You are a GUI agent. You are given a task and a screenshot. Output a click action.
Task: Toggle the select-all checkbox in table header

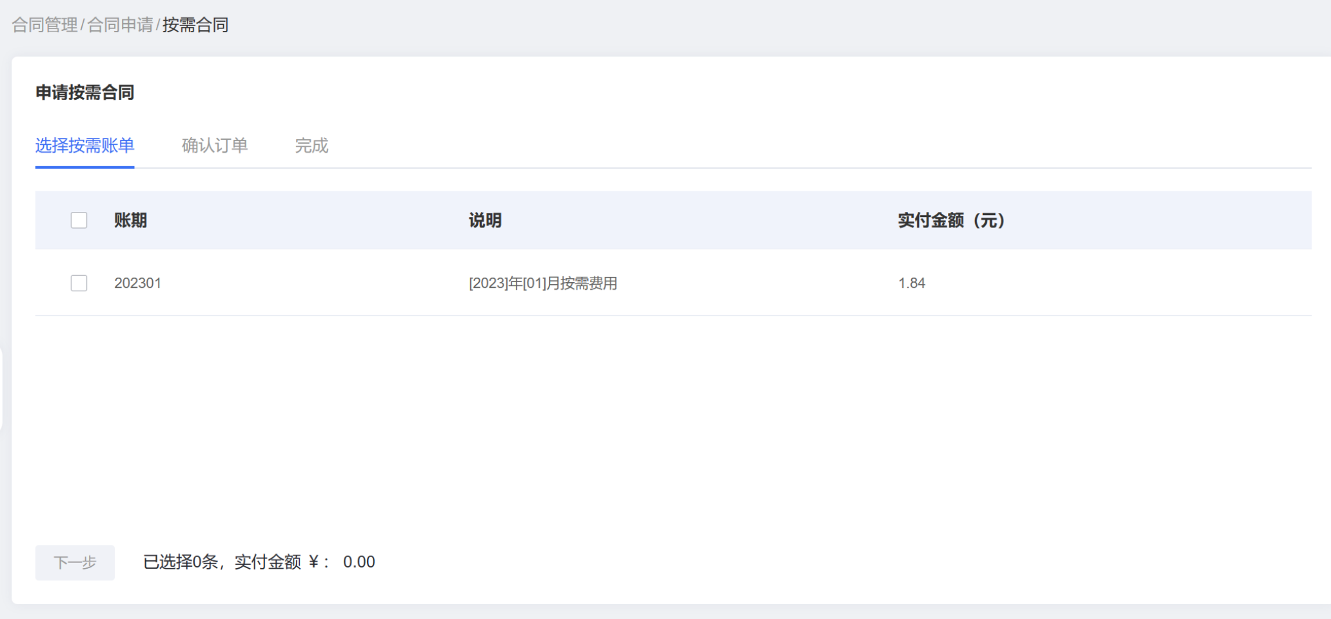pyautogui.click(x=79, y=220)
